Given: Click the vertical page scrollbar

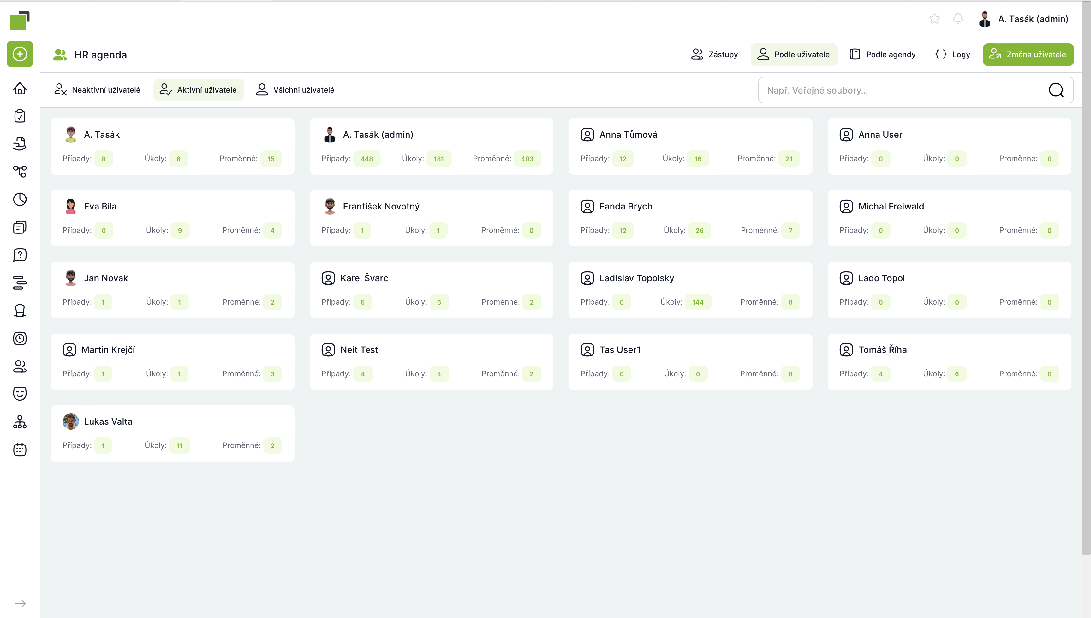Looking at the screenshot, I should [x=1086, y=278].
